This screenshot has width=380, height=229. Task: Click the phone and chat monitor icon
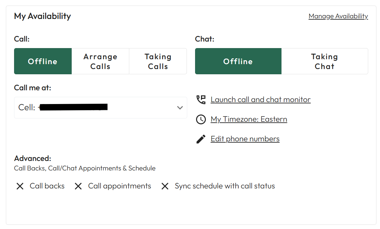(201, 100)
